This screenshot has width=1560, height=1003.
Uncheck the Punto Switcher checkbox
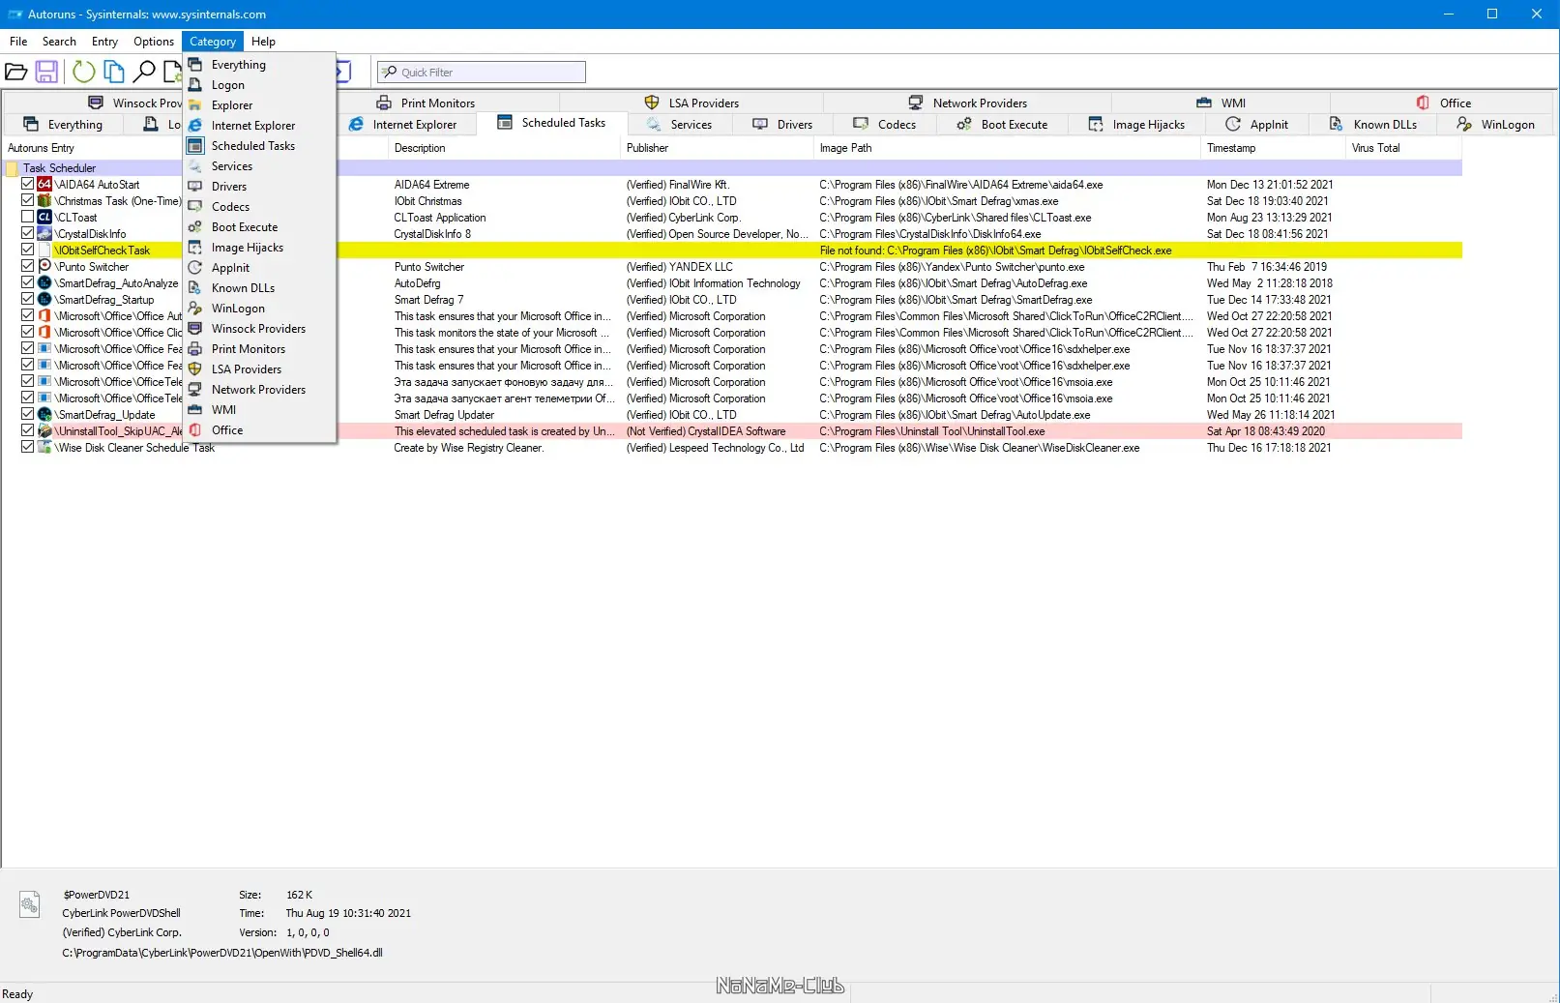click(x=28, y=267)
